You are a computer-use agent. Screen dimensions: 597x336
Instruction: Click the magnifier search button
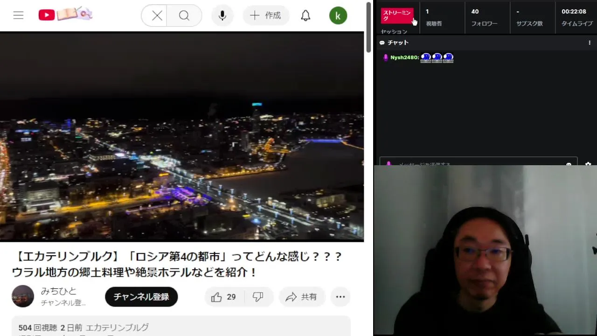[184, 16]
